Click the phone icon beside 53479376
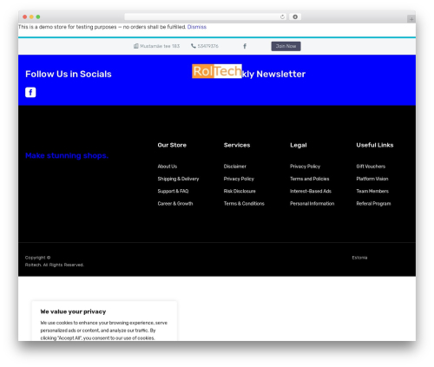Viewport: 434px width, 367px height. (x=194, y=46)
